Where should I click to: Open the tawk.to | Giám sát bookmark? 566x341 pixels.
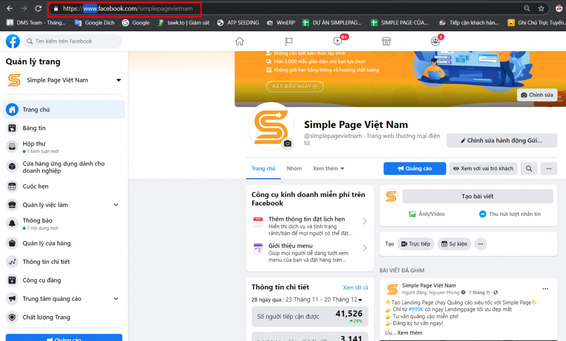tap(183, 23)
